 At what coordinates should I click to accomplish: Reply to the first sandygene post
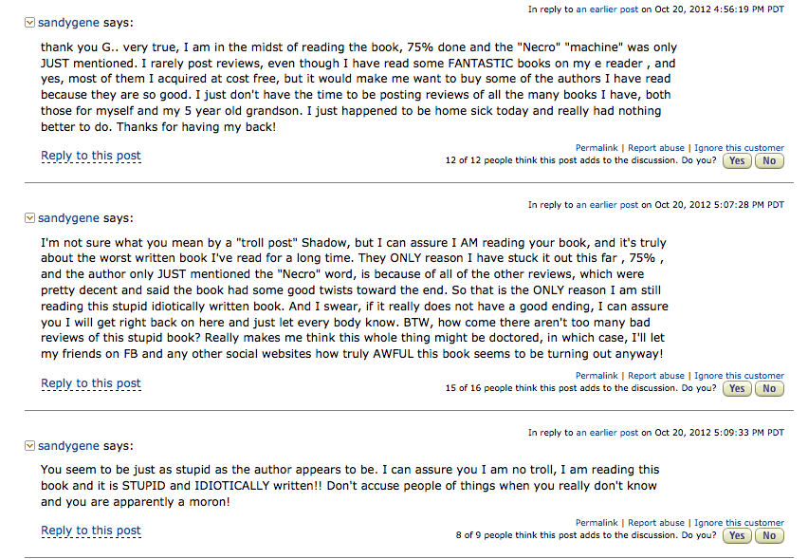pyautogui.click(x=91, y=156)
